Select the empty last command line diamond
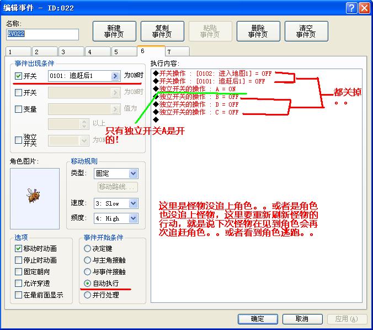 156,119
